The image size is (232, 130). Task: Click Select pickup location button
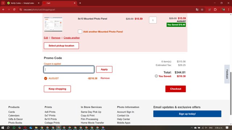pyautogui.click(x=61, y=46)
